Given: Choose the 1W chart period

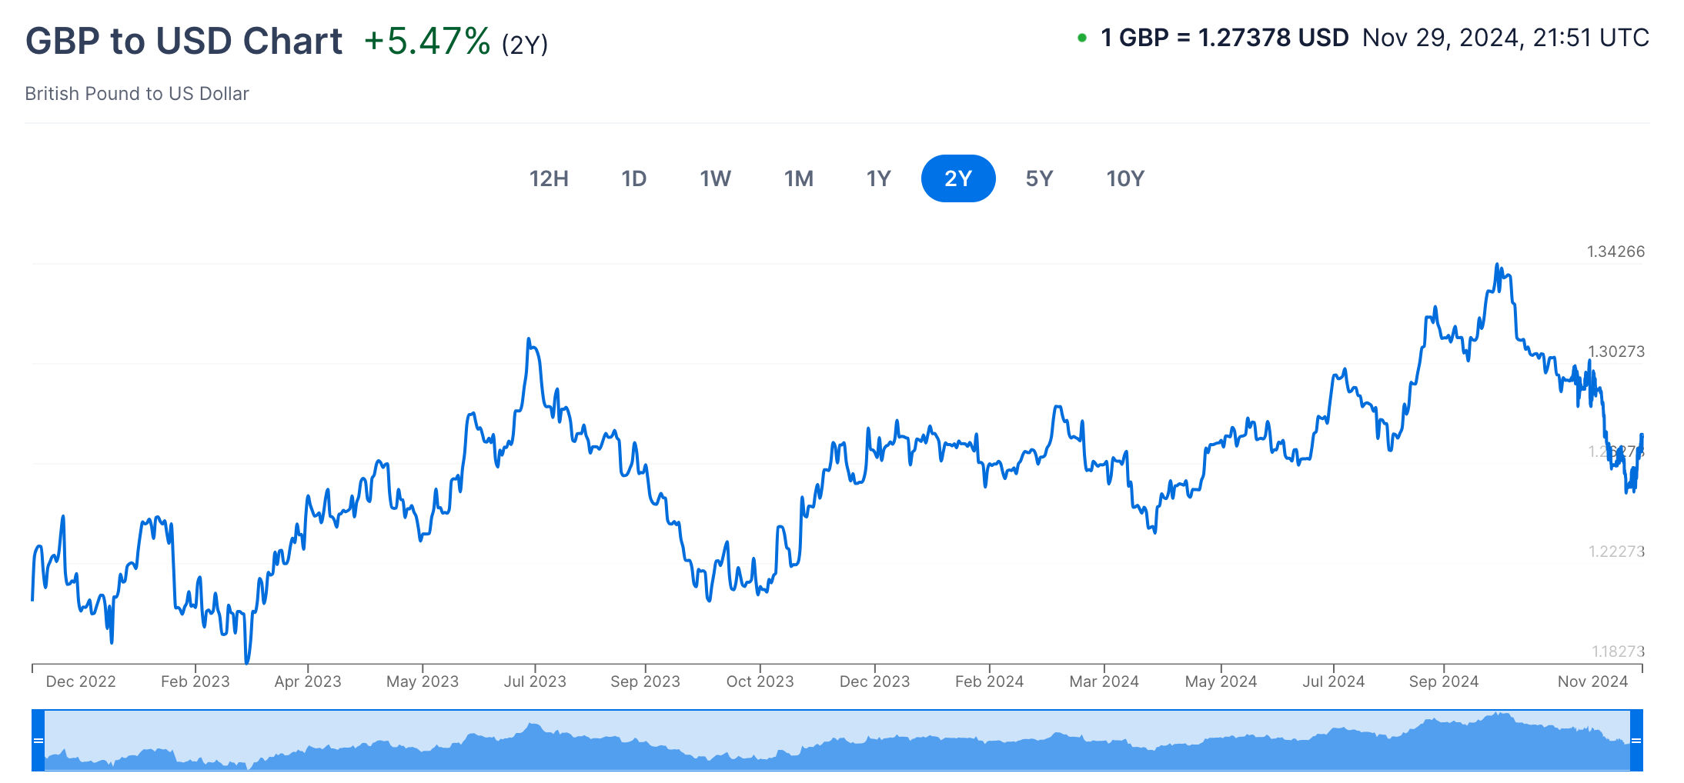Looking at the screenshot, I should tap(715, 178).
